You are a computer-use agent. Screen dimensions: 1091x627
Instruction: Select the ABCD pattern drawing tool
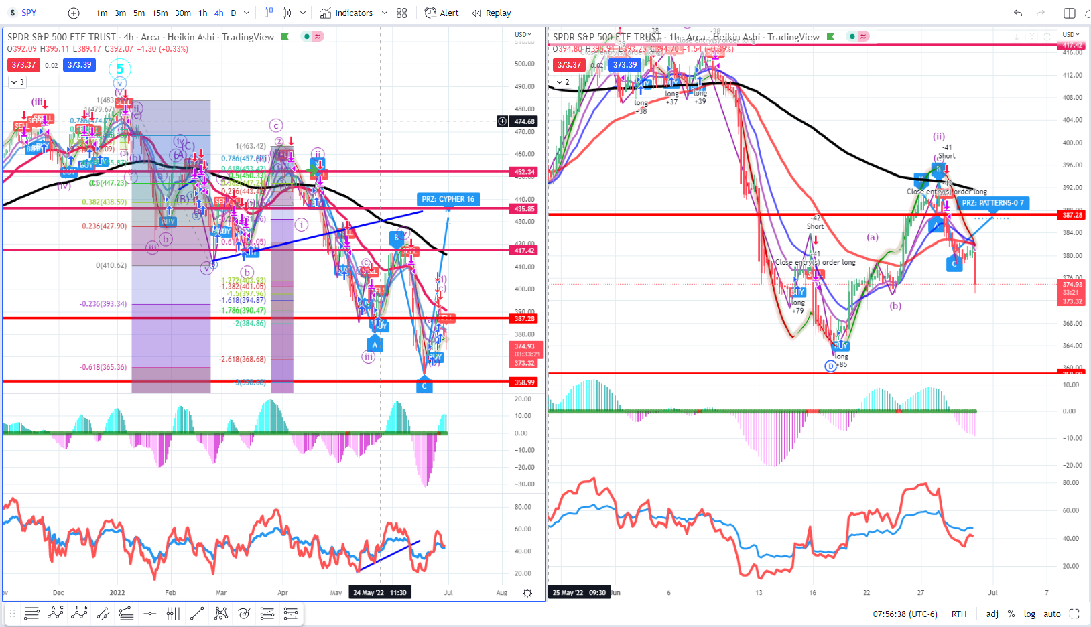(x=56, y=613)
